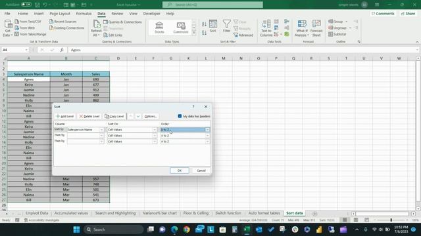Expand Sort On dropdown in Sort by row
421x236 pixels.
(x=155, y=130)
